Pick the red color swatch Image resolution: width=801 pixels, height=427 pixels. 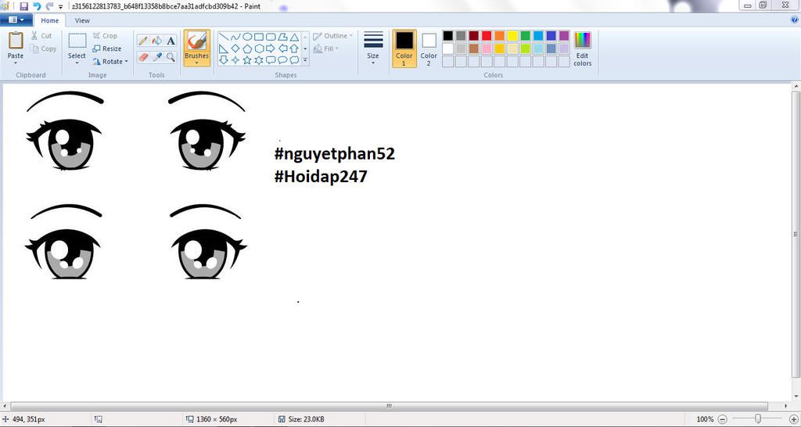click(x=487, y=36)
